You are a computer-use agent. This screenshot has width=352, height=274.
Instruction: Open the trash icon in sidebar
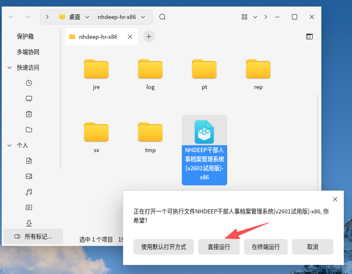[29, 114]
